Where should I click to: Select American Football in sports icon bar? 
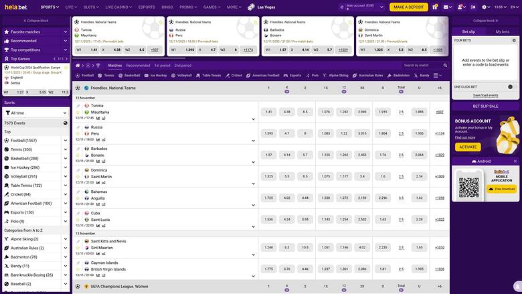[262, 76]
